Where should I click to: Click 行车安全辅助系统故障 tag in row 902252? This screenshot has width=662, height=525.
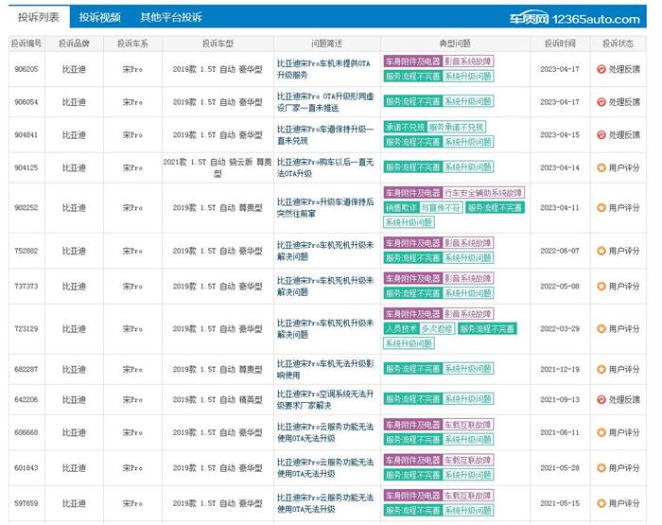coord(483,193)
